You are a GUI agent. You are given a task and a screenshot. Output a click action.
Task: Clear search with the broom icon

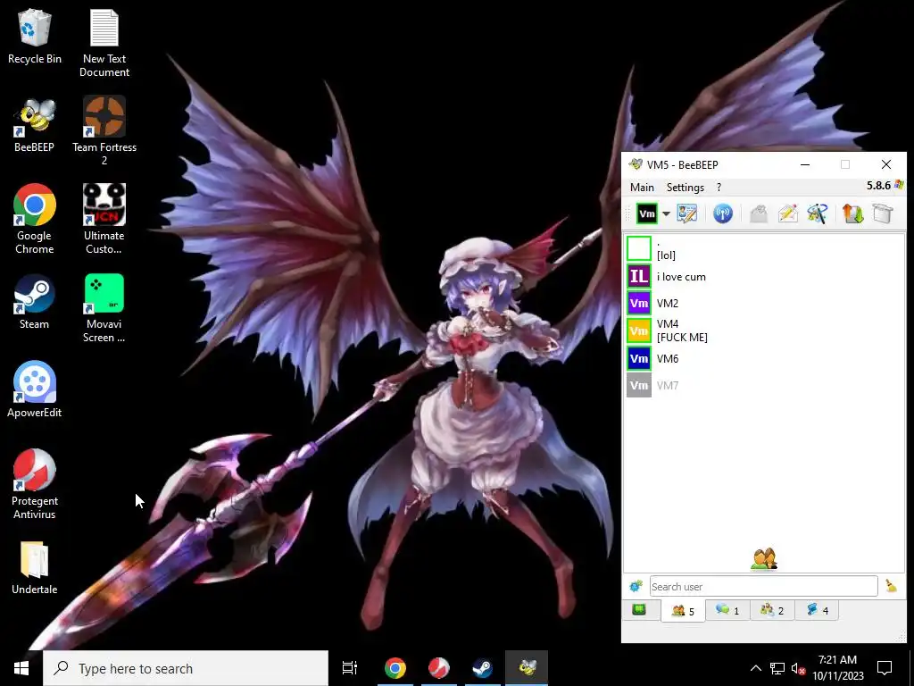[x=891, y=586]
